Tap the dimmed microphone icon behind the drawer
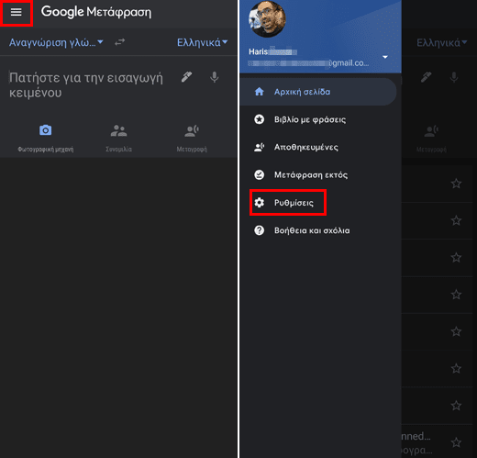This screenshot has width=477, height=458. [454, 77]
